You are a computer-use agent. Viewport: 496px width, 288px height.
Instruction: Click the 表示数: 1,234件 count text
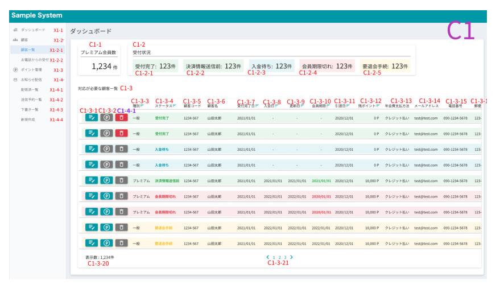click(100, 257)
